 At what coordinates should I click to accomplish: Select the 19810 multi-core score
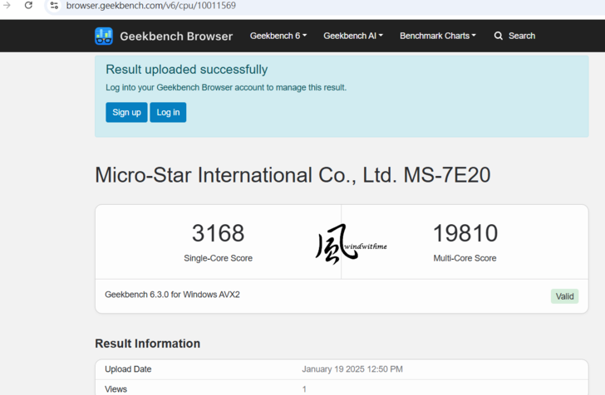[465, 233]
